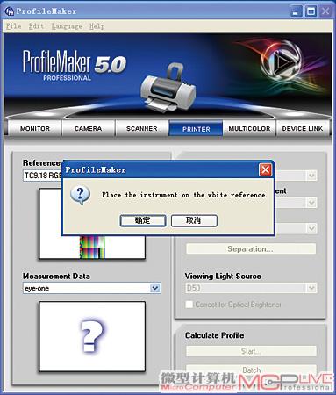Click the reference chart color thumbnail

(x=92, y=247)
